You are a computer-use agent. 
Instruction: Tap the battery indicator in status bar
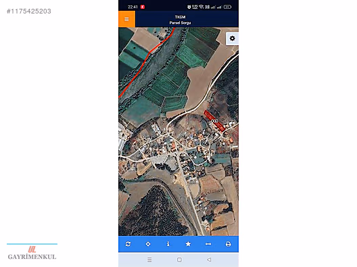tap(227, 7)
